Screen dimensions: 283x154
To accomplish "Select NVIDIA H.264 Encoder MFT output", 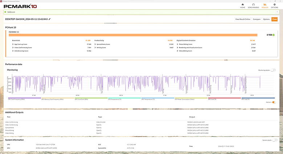I will click(196, 122).
